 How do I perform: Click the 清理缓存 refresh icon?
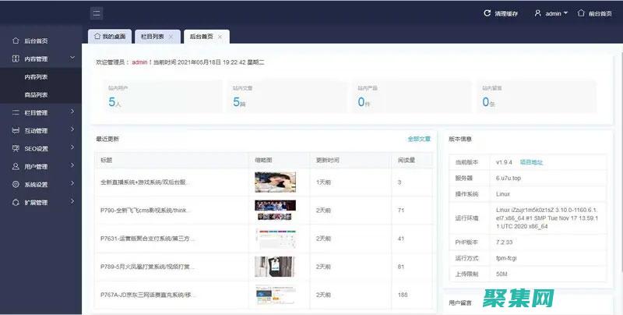point(487,13)
